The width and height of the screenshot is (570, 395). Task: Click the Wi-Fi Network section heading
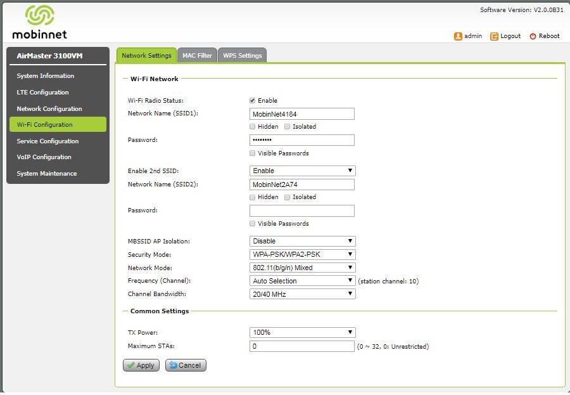154,79
